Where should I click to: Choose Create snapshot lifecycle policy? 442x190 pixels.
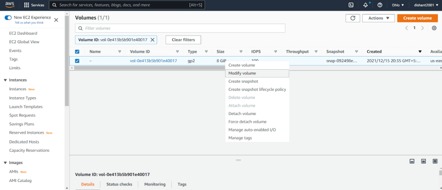click(257, 90)
